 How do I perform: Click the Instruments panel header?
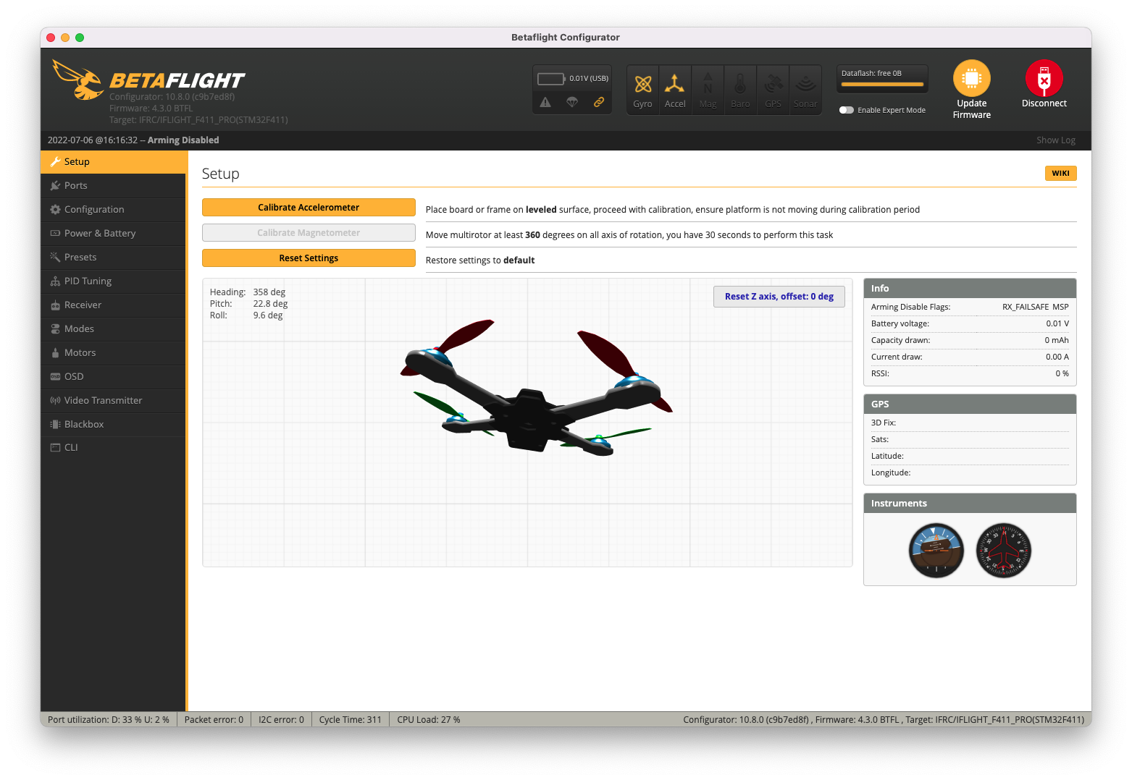point(970,503)
